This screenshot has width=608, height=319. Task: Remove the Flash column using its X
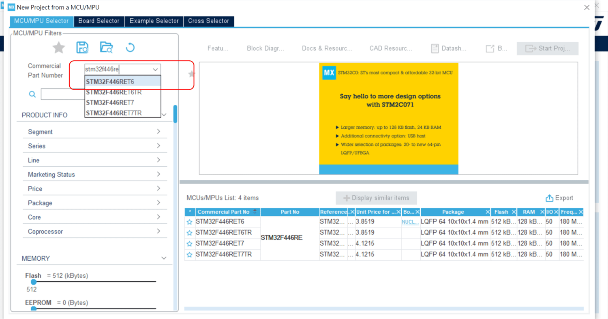click(x=514, y=212)
